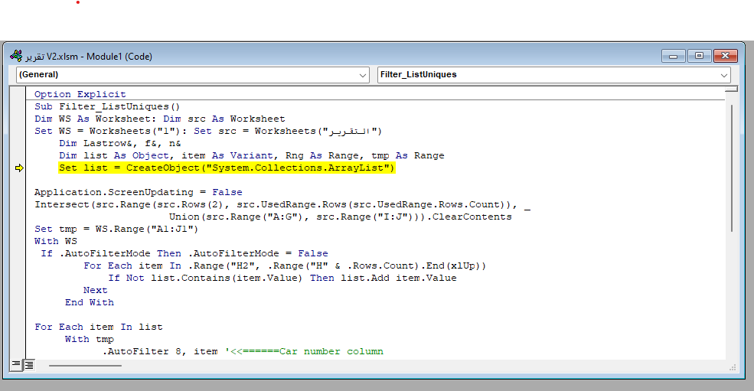
Task: Click 'For Each item In .Range' line
Action: (285, 266)
